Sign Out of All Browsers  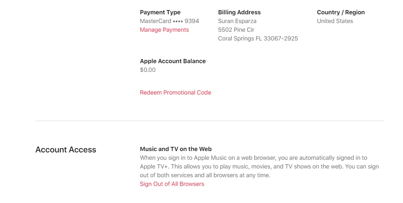coord(172,184)
